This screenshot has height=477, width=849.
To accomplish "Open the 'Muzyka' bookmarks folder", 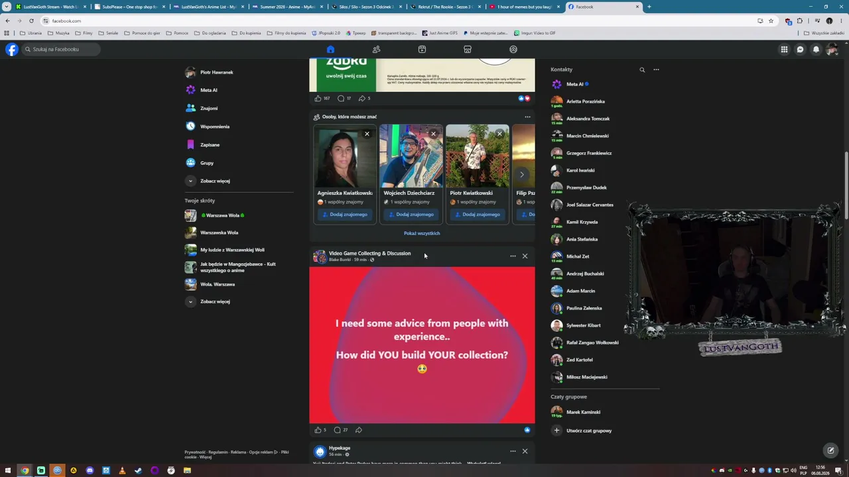I will (58, 33).
